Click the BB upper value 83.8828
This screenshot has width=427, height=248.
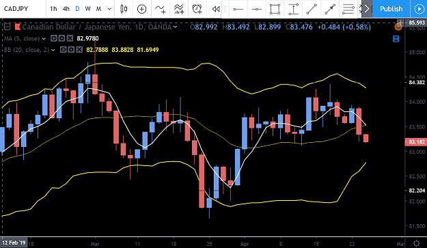(x=122, y=50)
